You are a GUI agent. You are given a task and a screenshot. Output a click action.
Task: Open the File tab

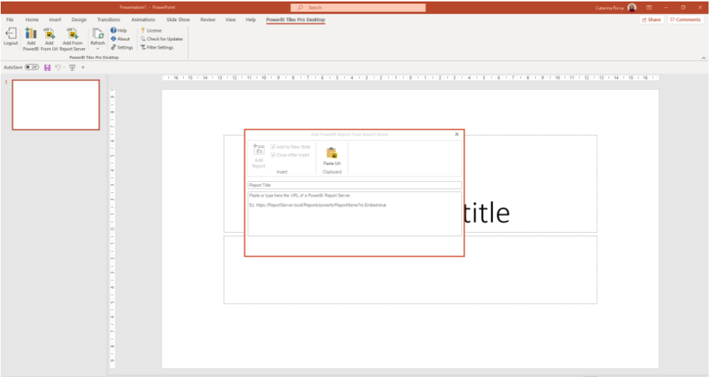click(x=10, y=20)
